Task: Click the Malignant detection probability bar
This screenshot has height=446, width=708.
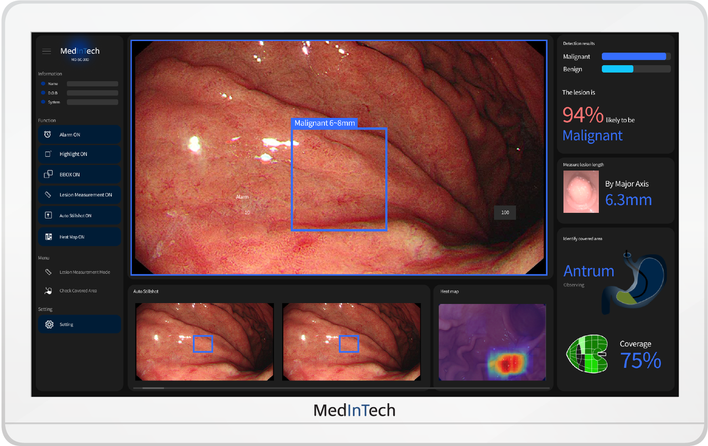Action: (636, 56)
